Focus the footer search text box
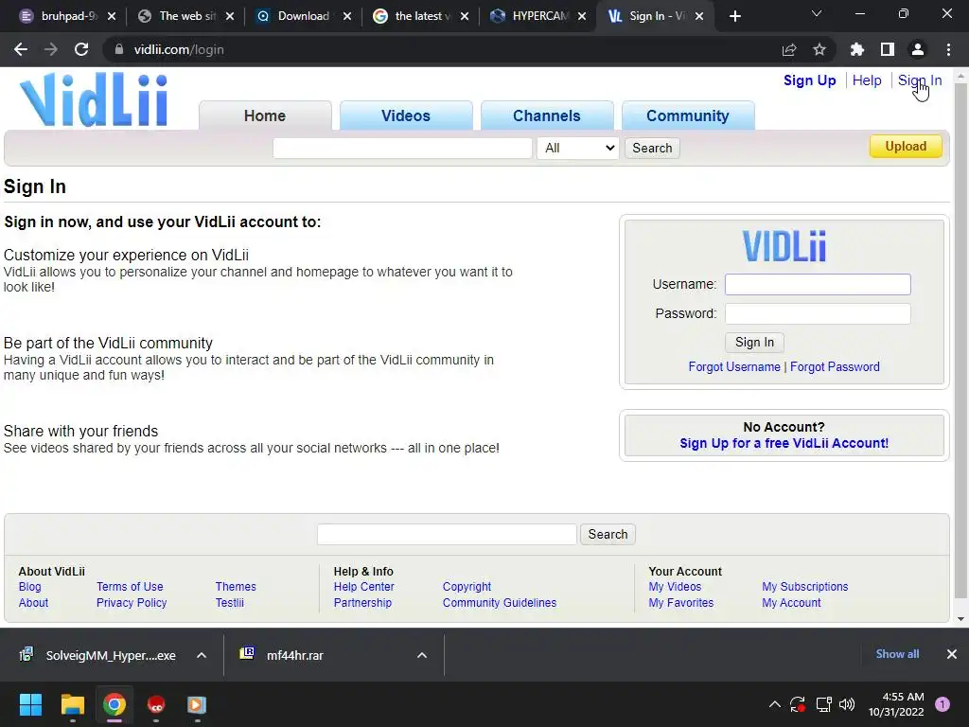This screenshot has height=727, width=969. pyautogui.click(x=447, y=534)
